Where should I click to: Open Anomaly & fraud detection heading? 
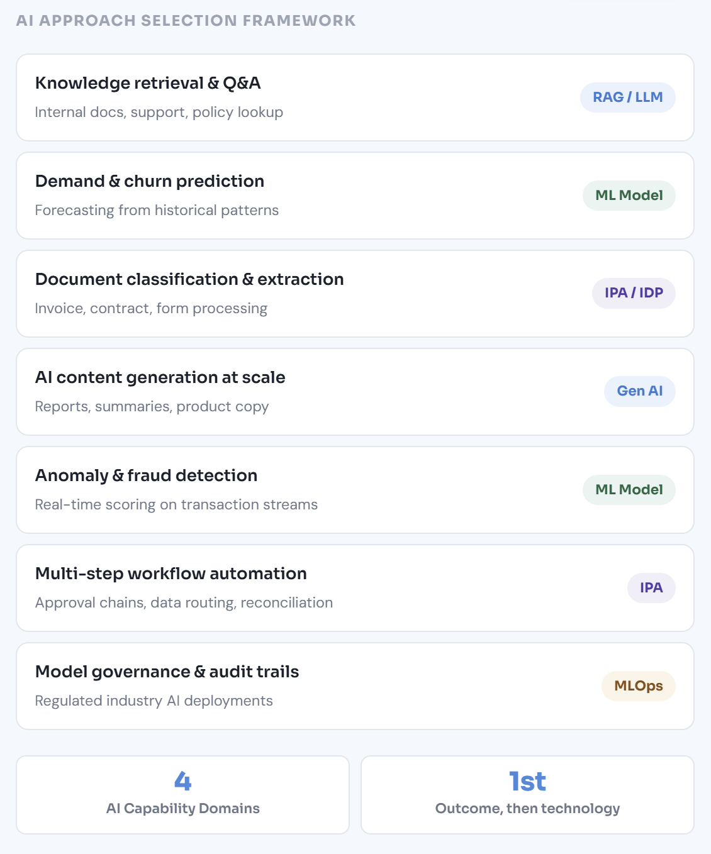147,475
